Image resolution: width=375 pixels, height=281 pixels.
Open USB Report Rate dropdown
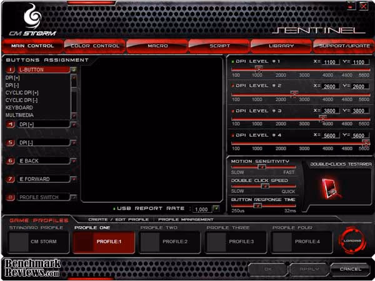[x=216, y=209]
